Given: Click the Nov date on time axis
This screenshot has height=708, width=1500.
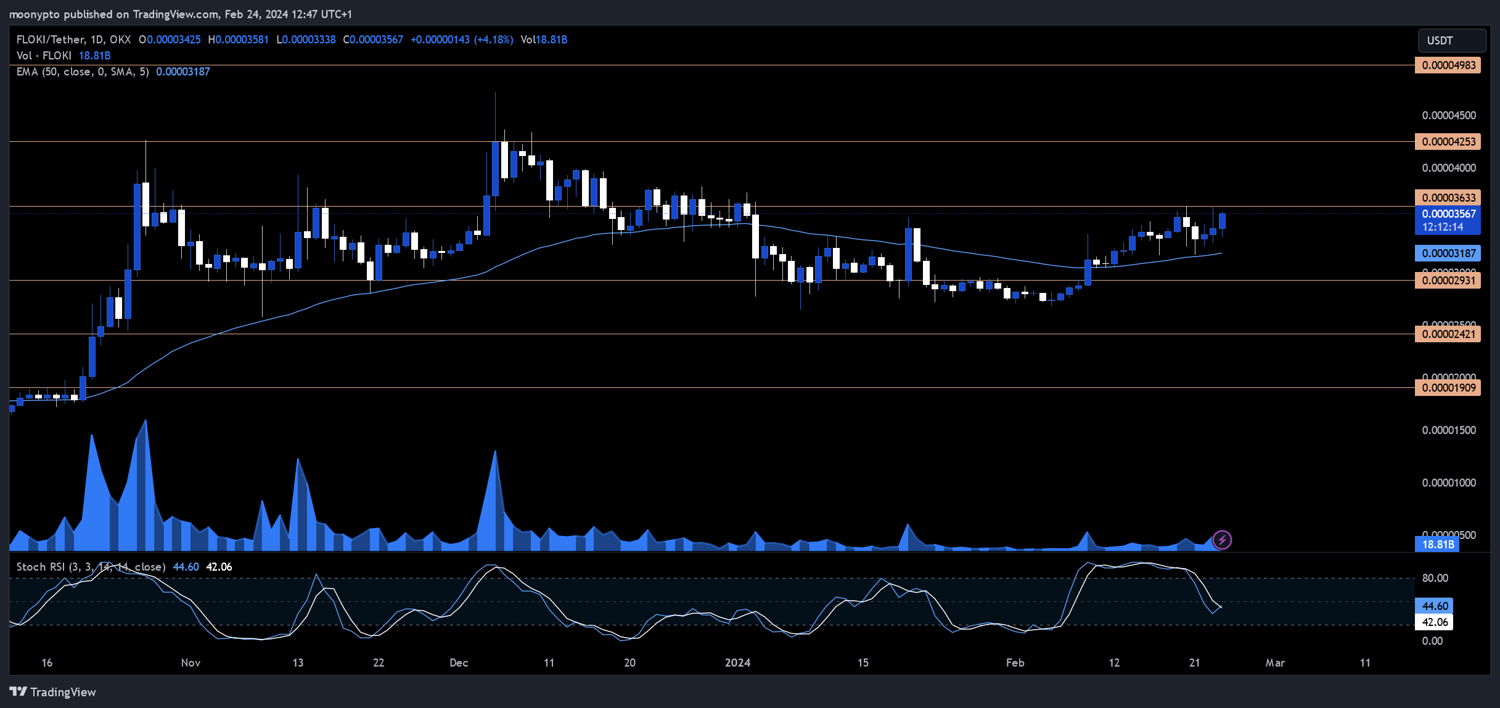Looking at the screenshot, I should (191, 663).
